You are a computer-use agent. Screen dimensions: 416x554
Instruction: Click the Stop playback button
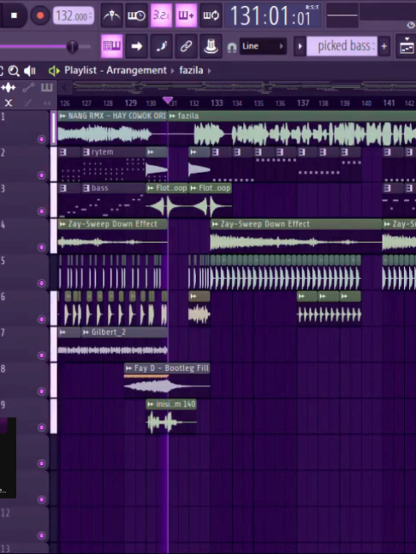click(x=15, y=15)
